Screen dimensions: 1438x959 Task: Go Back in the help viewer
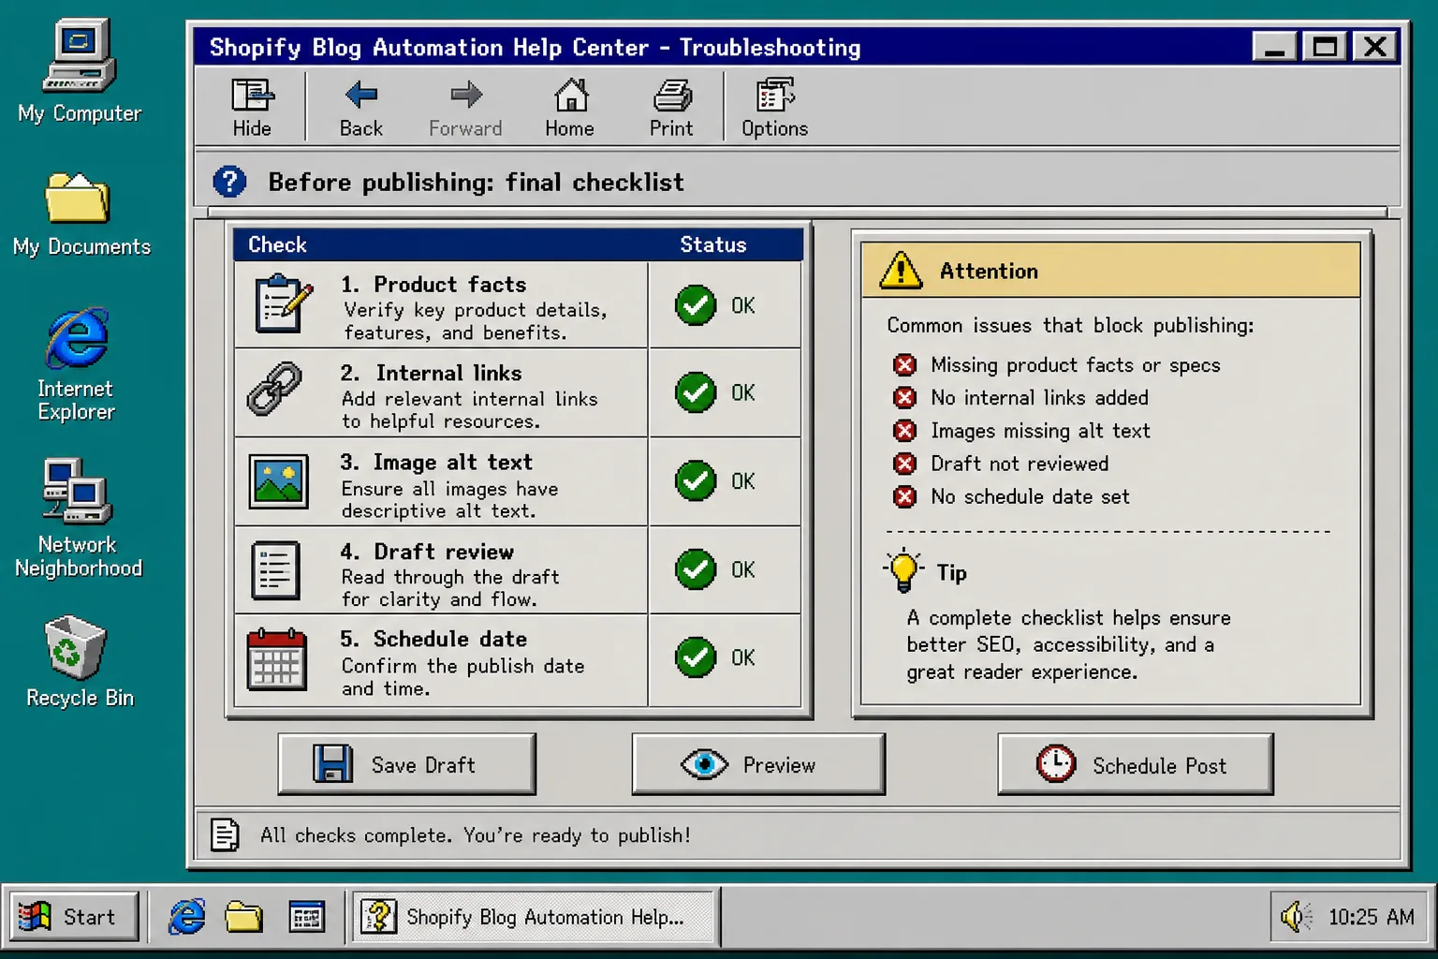point(360,108)
